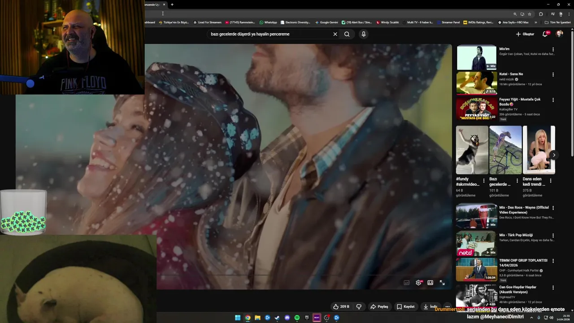574x323 pixels.
Task: Open Spotify from the taskbar
Action: (297, 318)
